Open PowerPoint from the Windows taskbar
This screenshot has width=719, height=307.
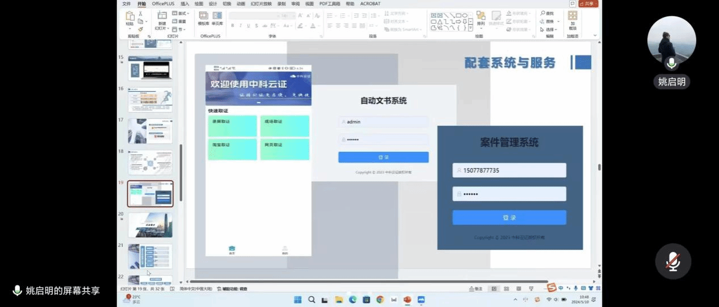407,300
